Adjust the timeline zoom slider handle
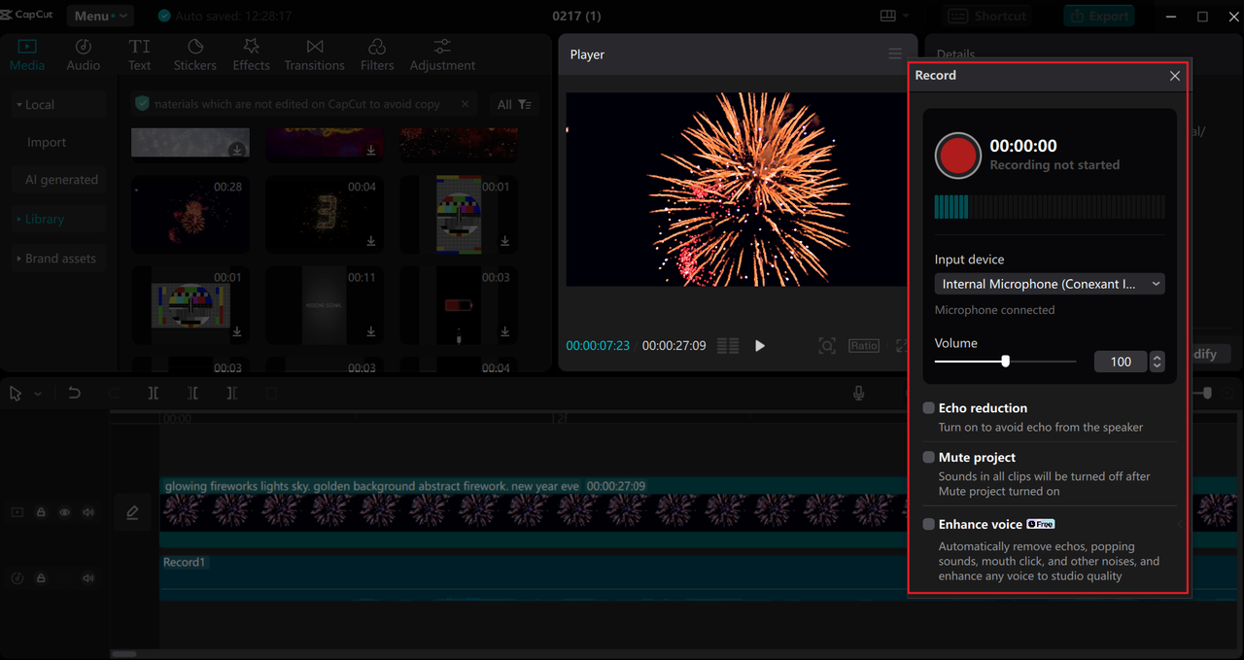Viewport: 1244px width, 660px height. (1207, 393)
